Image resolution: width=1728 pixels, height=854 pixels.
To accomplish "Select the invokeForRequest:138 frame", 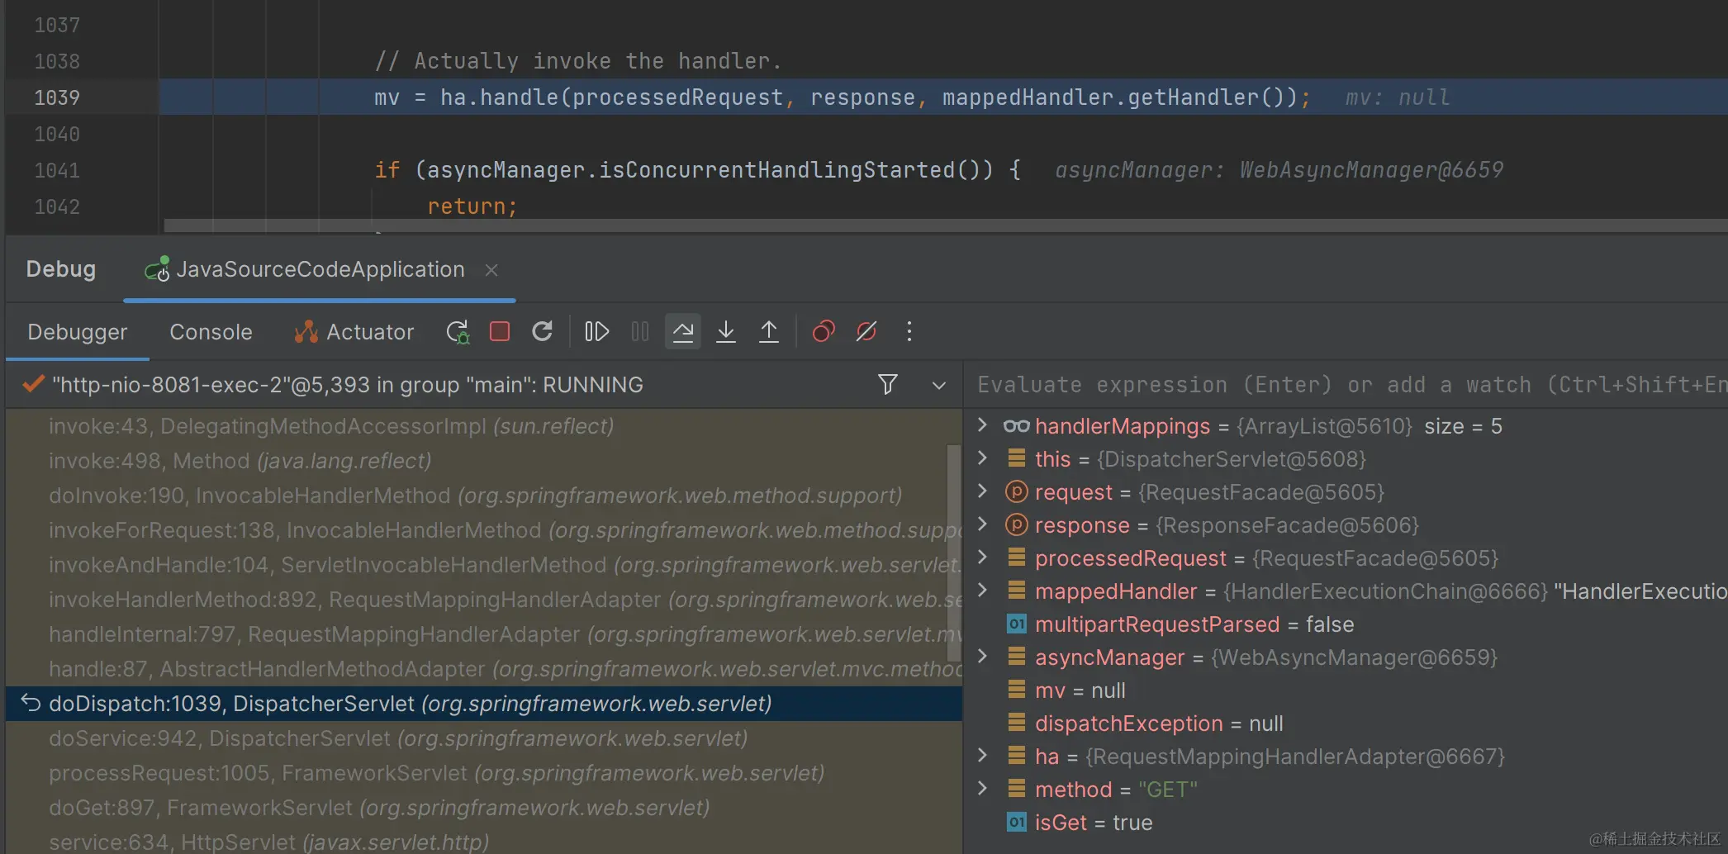I will [x=484, y=530].
